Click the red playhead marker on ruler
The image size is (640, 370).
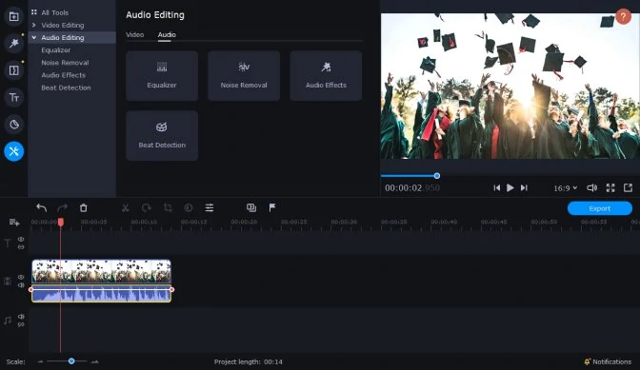(60, 222)
